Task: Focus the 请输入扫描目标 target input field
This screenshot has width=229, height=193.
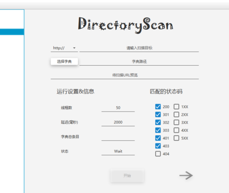Action: (x=139, y=48)
